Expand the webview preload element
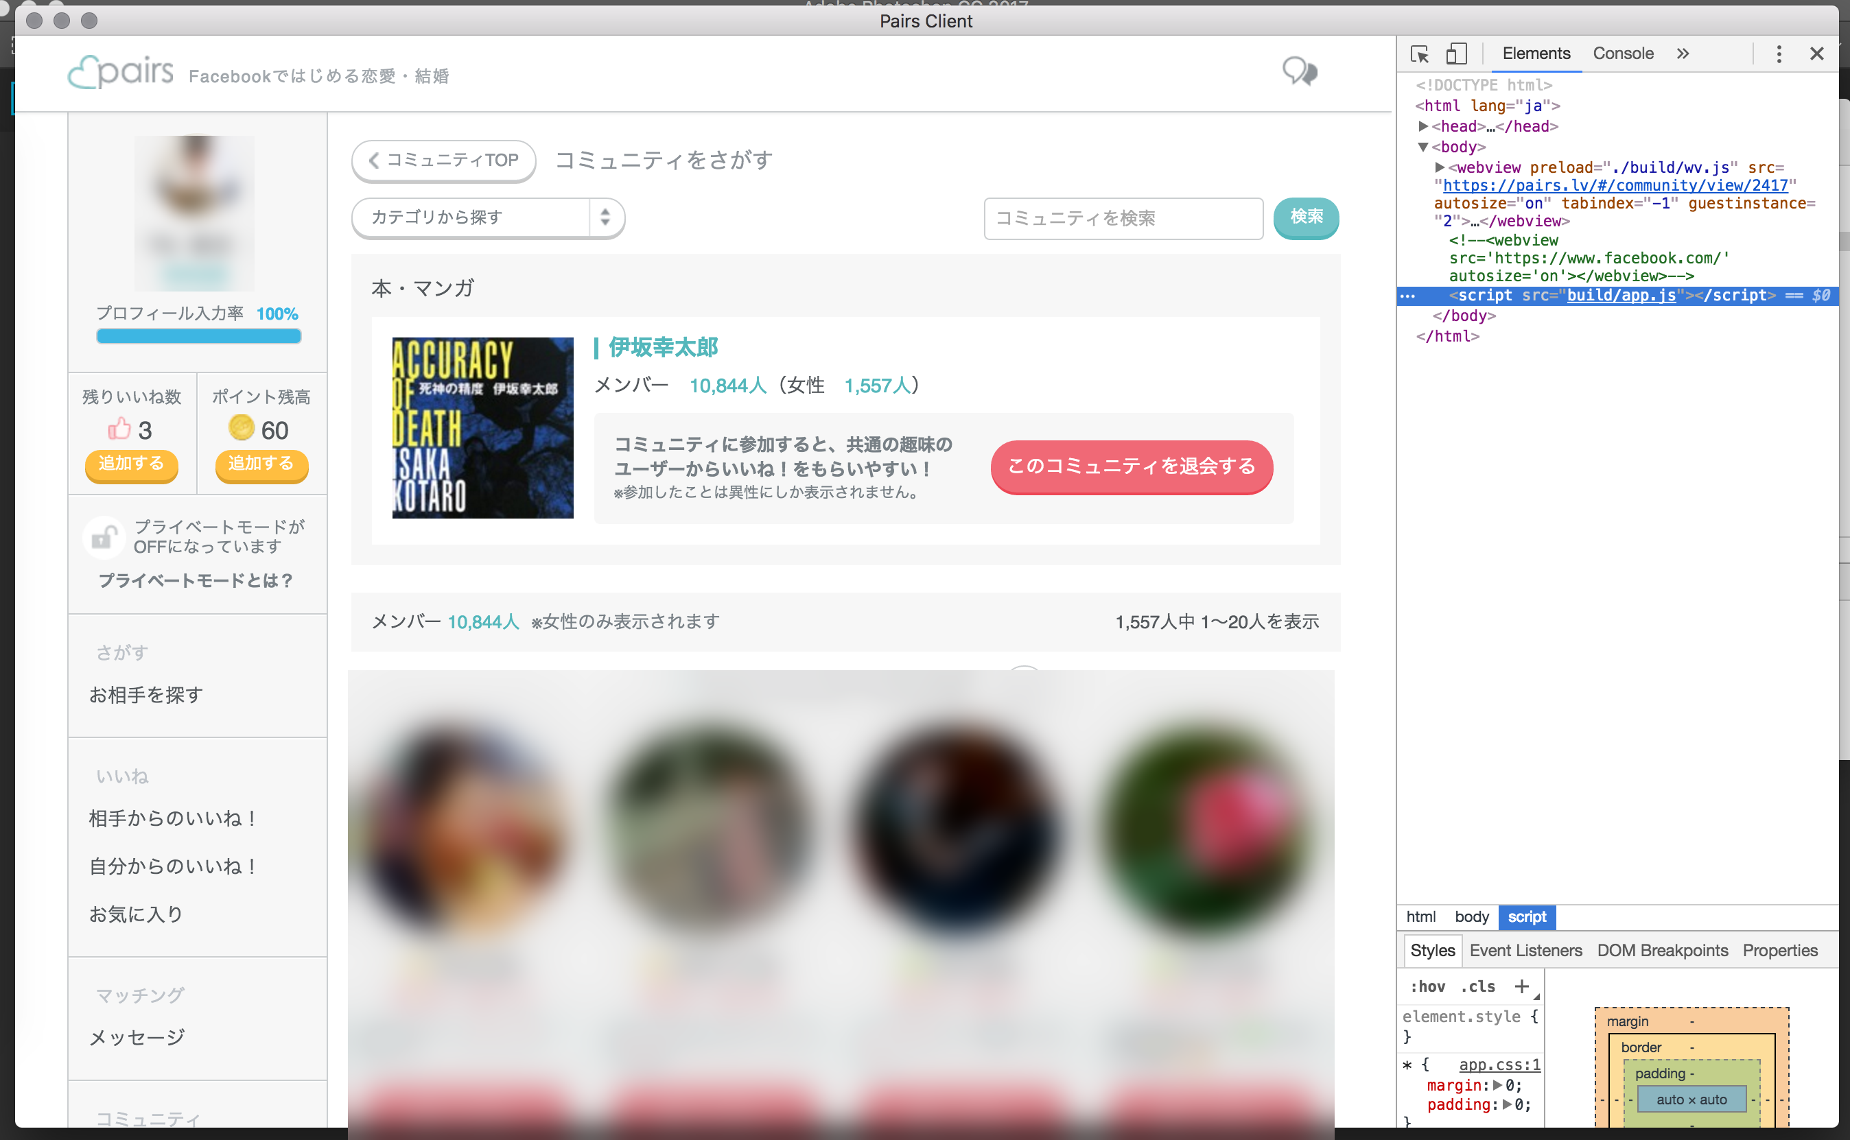This screenshot has height=1140, width=1850. pos(1439,167)
